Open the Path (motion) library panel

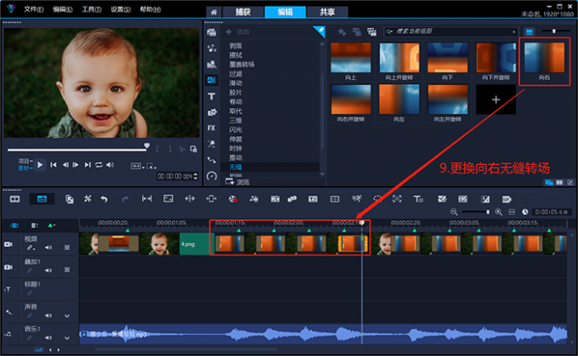(212, 160)
